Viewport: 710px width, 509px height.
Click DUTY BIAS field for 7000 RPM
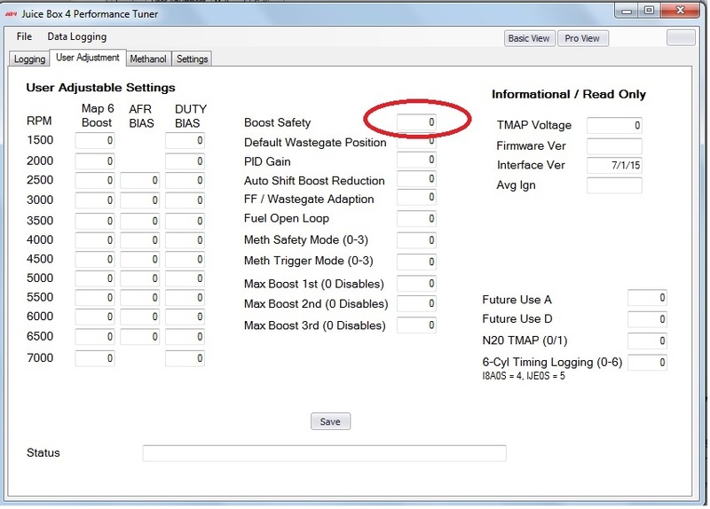185,358
